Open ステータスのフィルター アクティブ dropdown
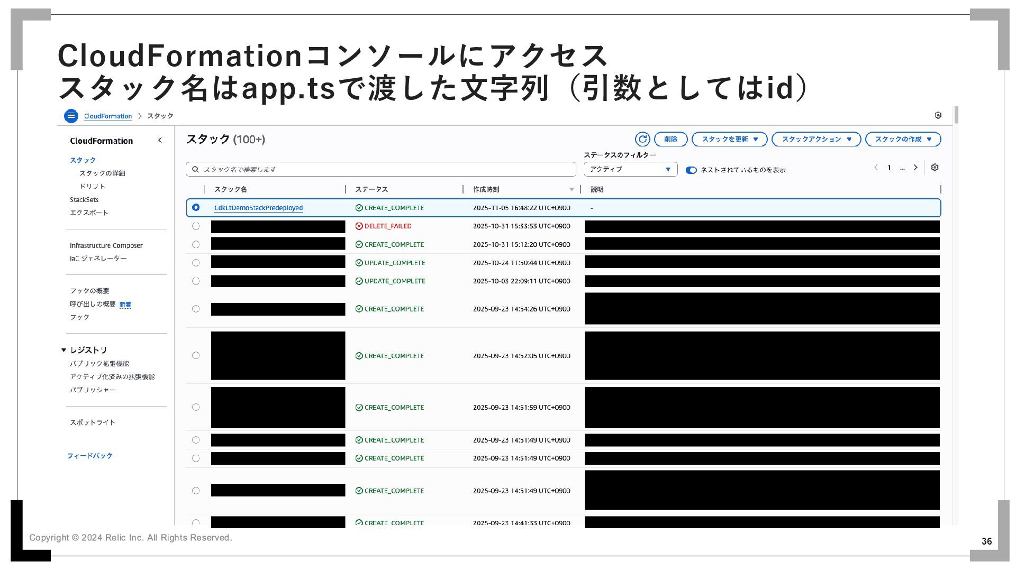1016x571 pixels. click(x=630, y=169)
